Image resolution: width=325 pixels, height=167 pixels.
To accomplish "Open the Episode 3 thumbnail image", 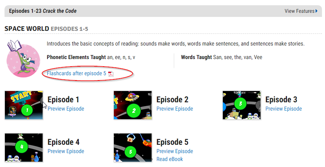I will [242, 105].
